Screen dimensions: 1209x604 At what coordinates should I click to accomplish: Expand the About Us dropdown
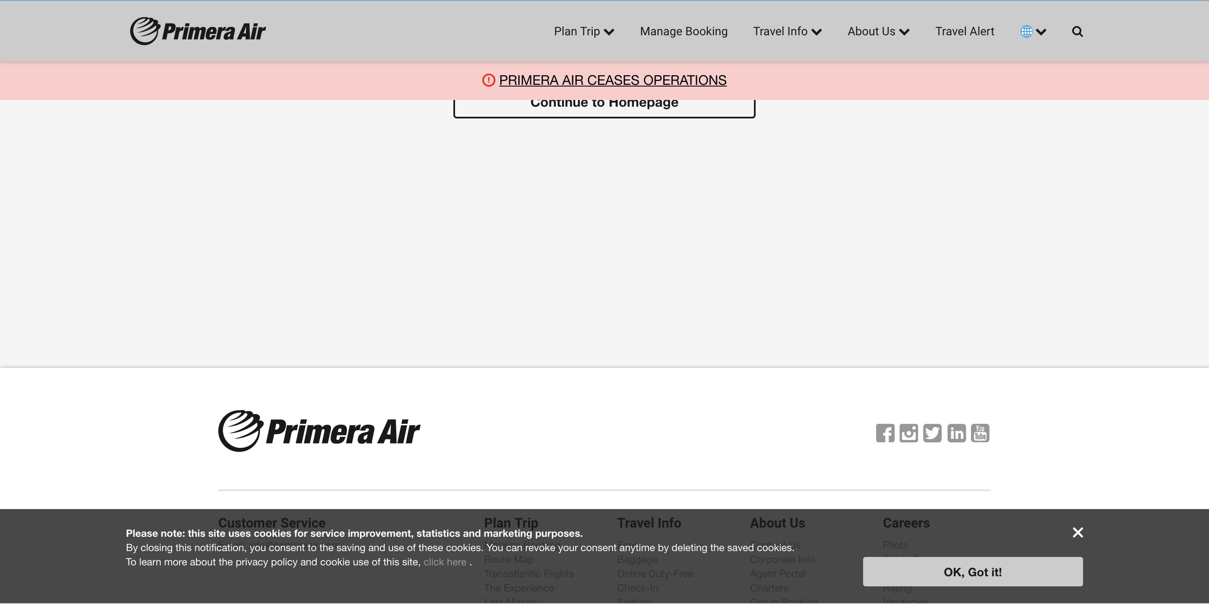pos(878,32)
